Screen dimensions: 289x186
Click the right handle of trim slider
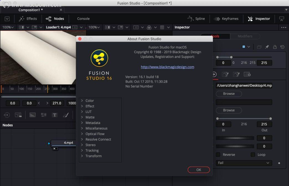pos(270,119)
